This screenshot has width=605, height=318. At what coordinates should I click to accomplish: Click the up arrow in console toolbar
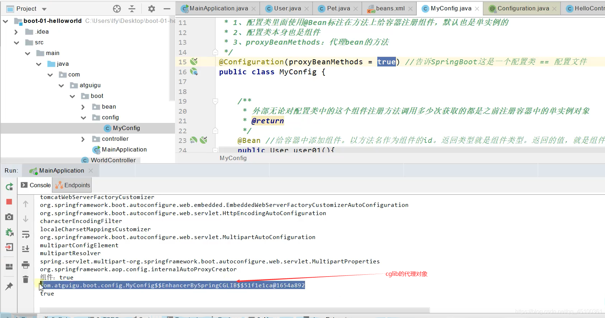(x=25, y=204)
